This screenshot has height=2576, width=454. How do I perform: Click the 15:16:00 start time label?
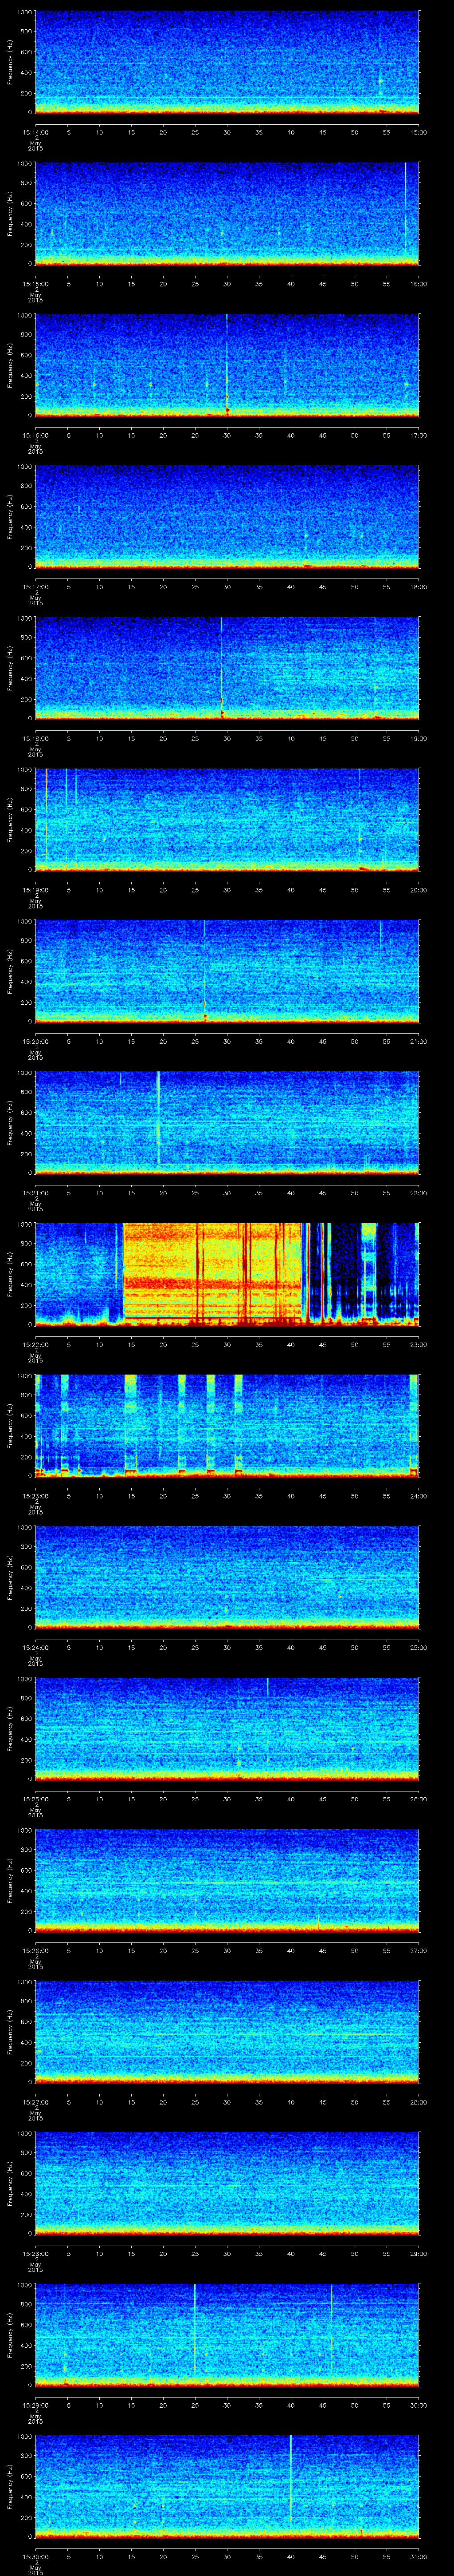point(36,435)
